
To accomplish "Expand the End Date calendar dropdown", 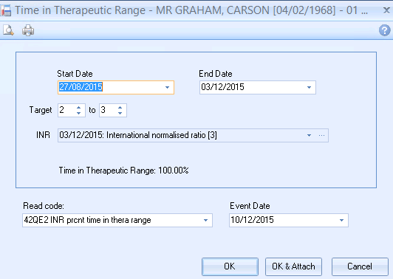I will pos(309,87).
